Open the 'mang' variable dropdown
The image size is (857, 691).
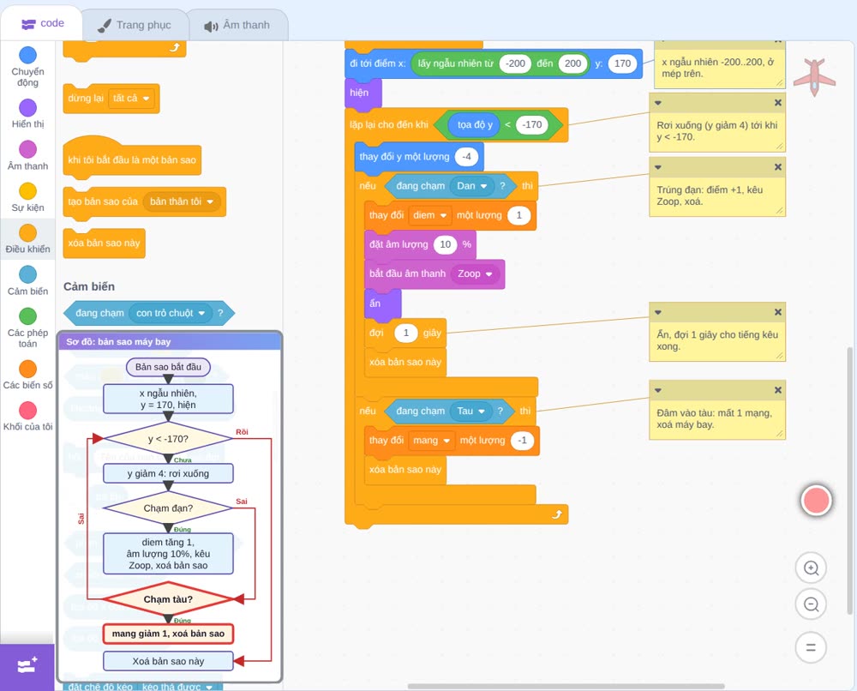432,441
